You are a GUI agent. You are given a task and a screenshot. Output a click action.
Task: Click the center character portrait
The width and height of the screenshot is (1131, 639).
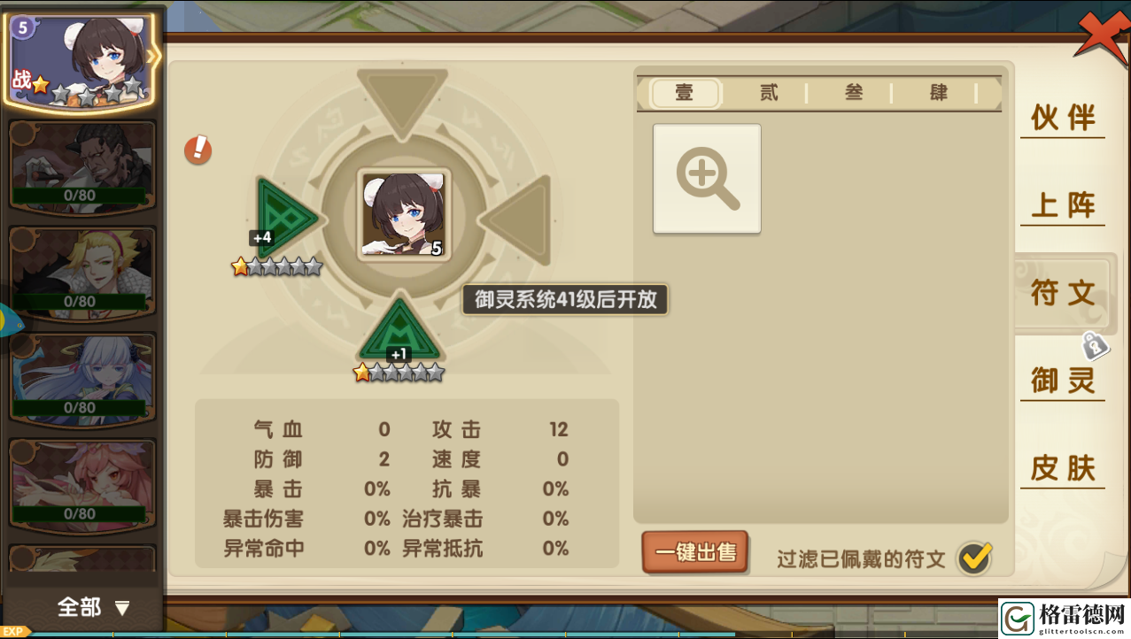pos(404,215)
